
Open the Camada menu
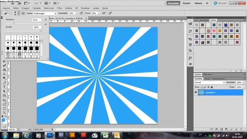[x=37, y=8]
